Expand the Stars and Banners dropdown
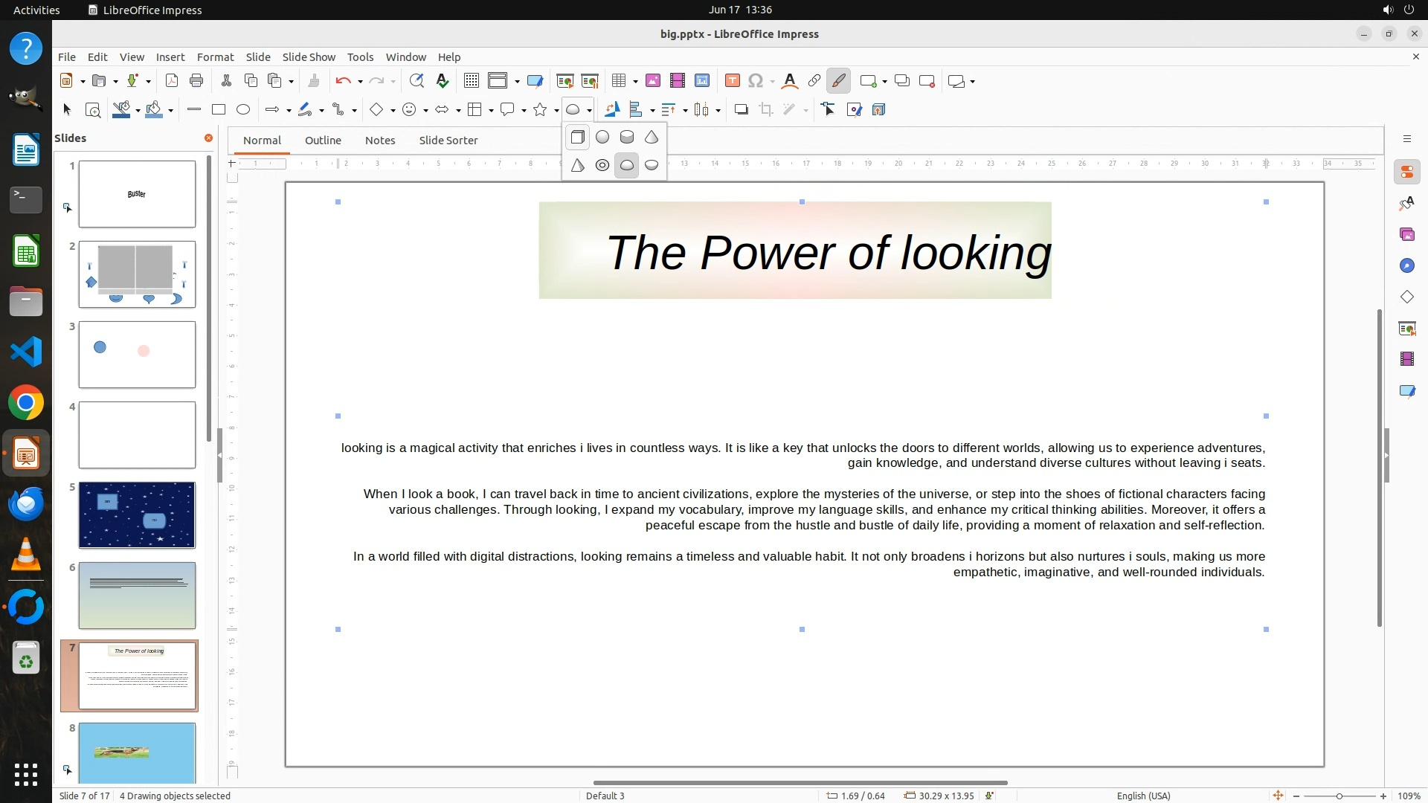This screenshot has width=1428, height=803. (556, 111)
